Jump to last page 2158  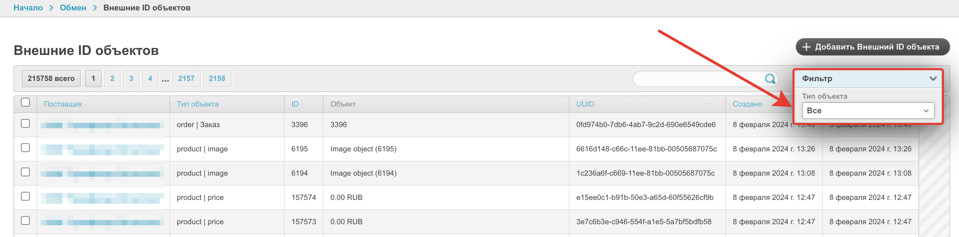click(217, 79)
